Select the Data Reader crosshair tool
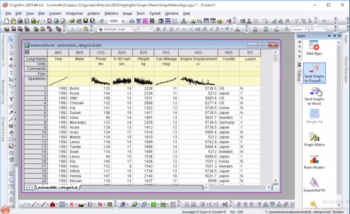350x214 pixels. 11,66
